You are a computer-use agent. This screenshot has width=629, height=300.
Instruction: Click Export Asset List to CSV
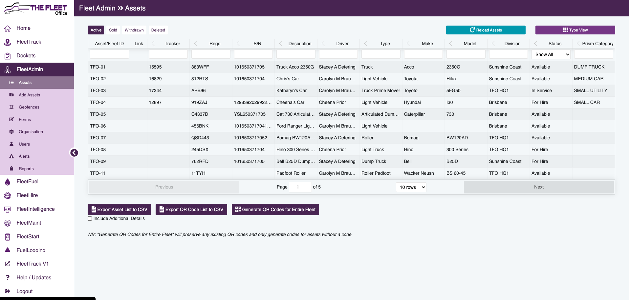coord(119,210)
